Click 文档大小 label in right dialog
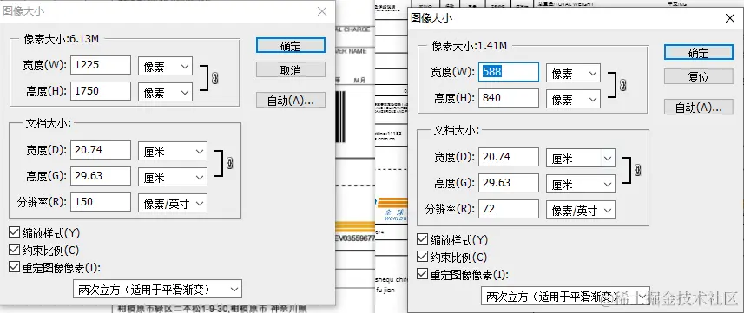This screenshot has width=744, height=313. (456, 130)
